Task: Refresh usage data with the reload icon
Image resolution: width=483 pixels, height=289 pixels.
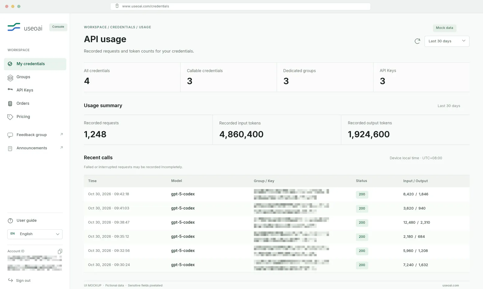Action: pyautogui.click(x=417, y=41)
